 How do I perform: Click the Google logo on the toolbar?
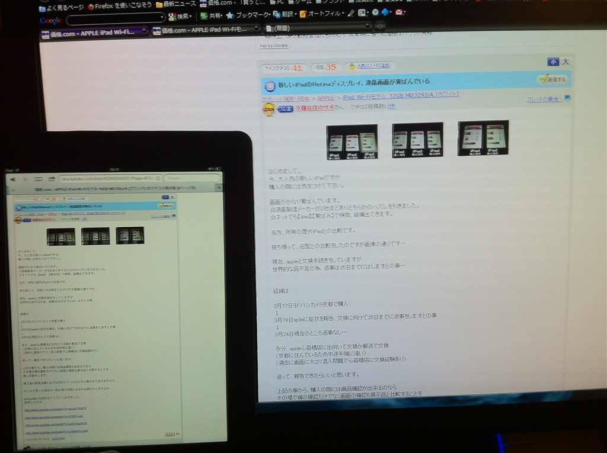(x=50, y=20)
